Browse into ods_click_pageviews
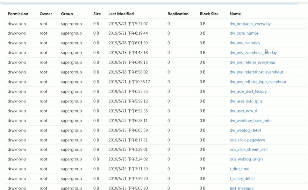 coord(247,140)
